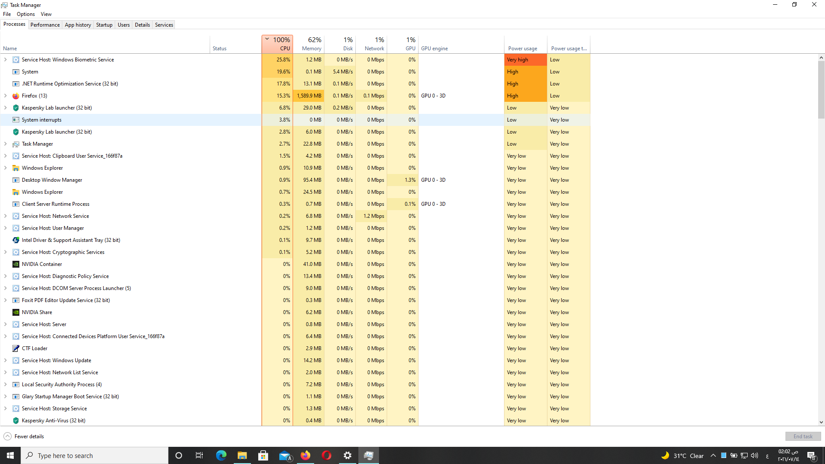The height and width of the screenshot is (464, 825).
Task: Click the Firefox process icon
Action: pos(16,96)
